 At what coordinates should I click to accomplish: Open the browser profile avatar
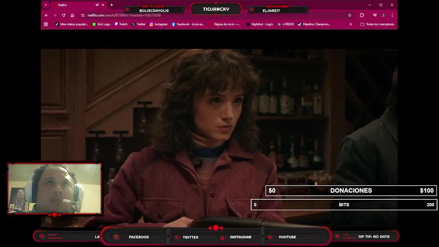[383, 15]
